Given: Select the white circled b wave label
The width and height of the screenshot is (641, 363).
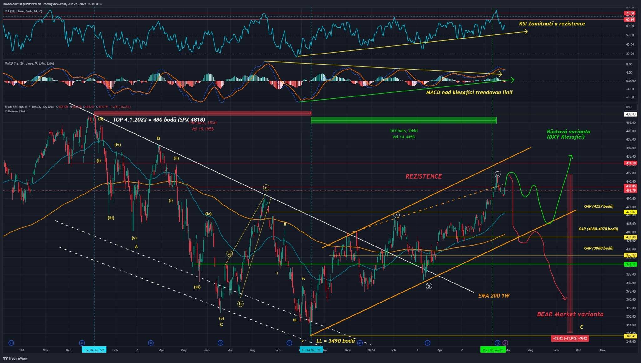Looking at the screenshot, I should point(429,286).
